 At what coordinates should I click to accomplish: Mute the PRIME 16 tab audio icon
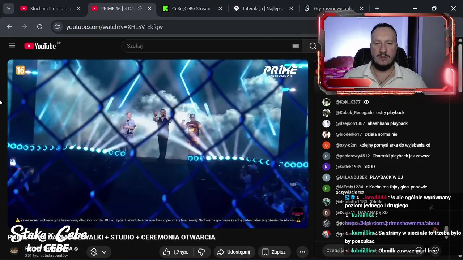[139, 8]
